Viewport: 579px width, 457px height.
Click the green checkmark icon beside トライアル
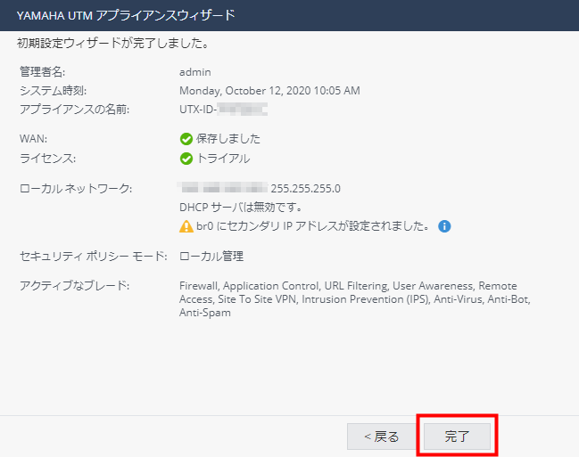pyautogui.click(x=186, y=159)
